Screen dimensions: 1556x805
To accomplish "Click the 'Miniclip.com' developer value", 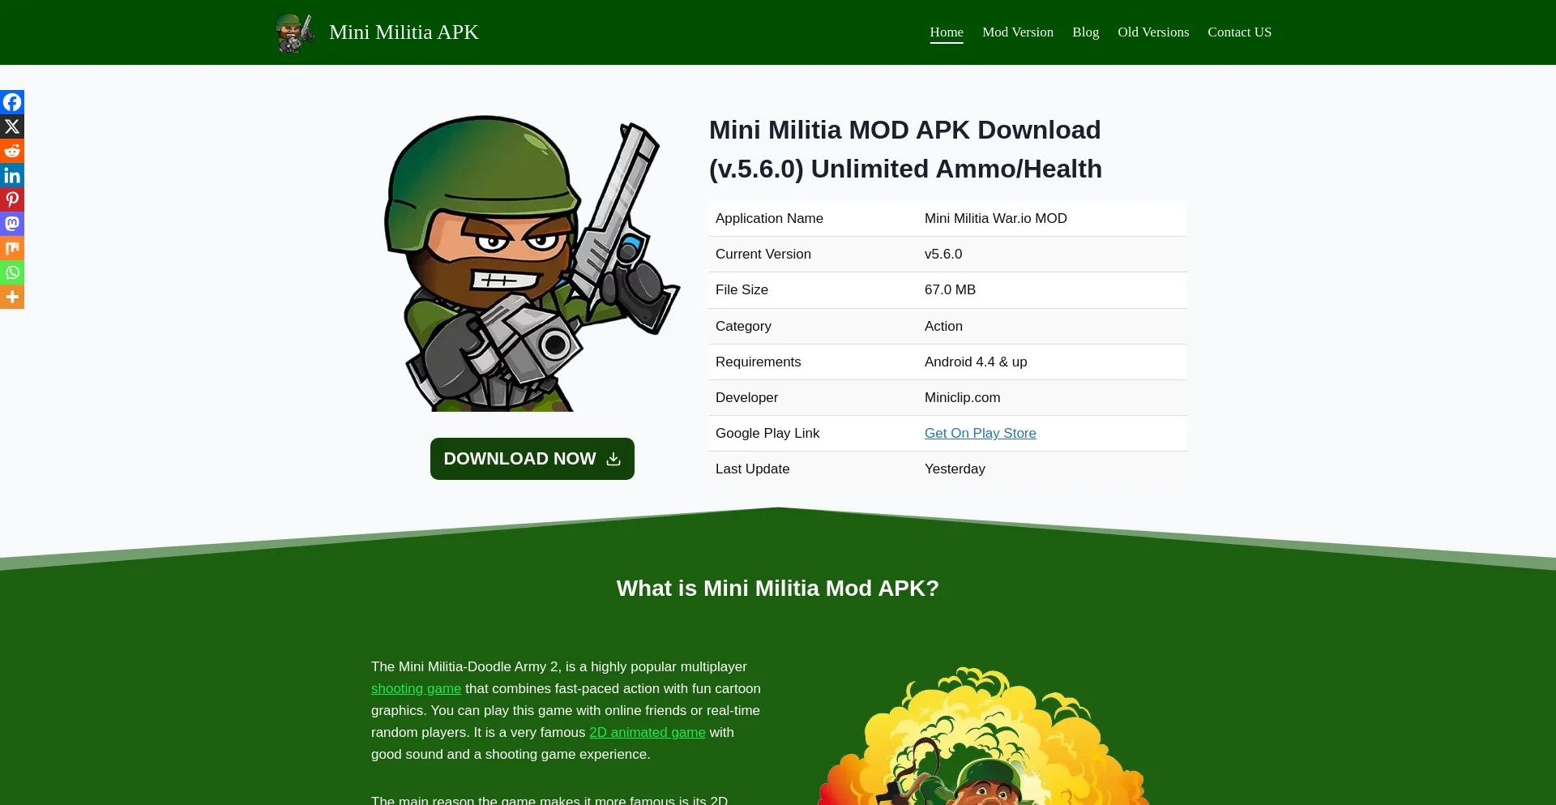I will point(962,397).
